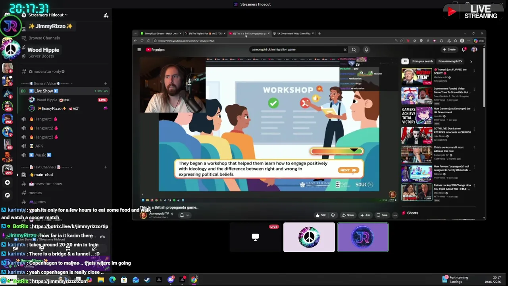Screen dimensions: 508x286
Task: Open a new browser tab
Action: pos(319,33)
